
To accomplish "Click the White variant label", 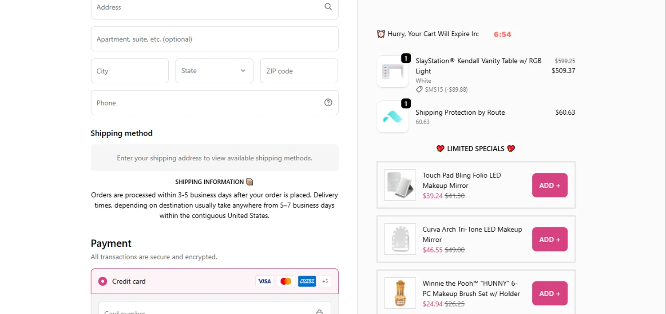I will 423,81.
